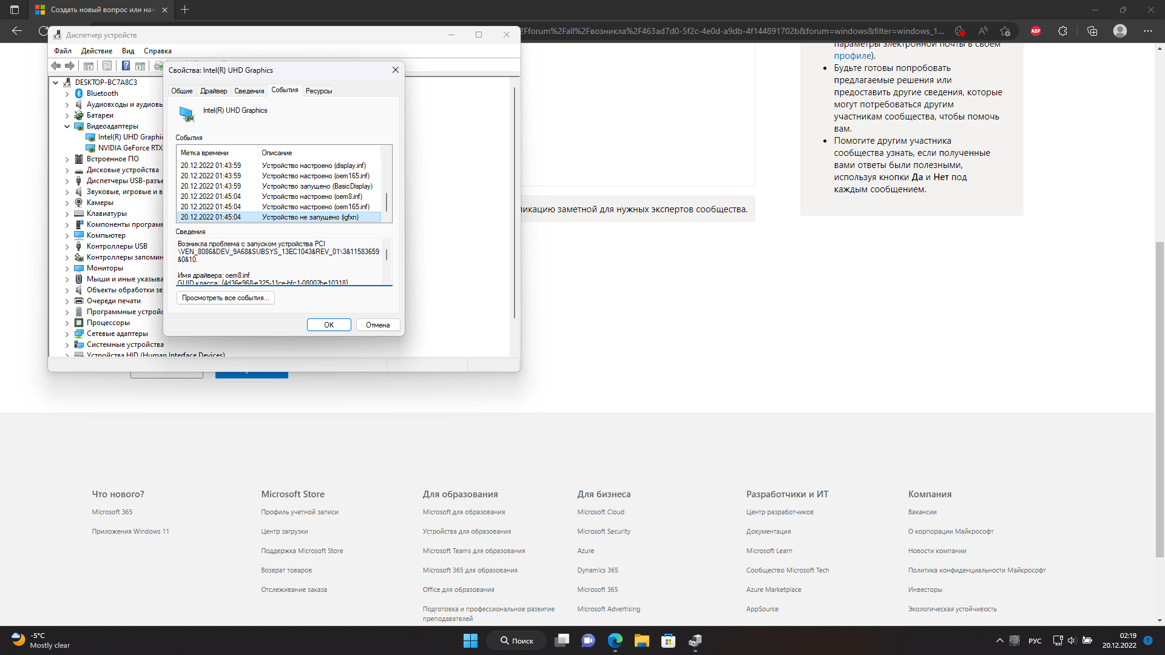Click the Отмена button
This screenshot has height=655, width=1165.
coord(378,325)
